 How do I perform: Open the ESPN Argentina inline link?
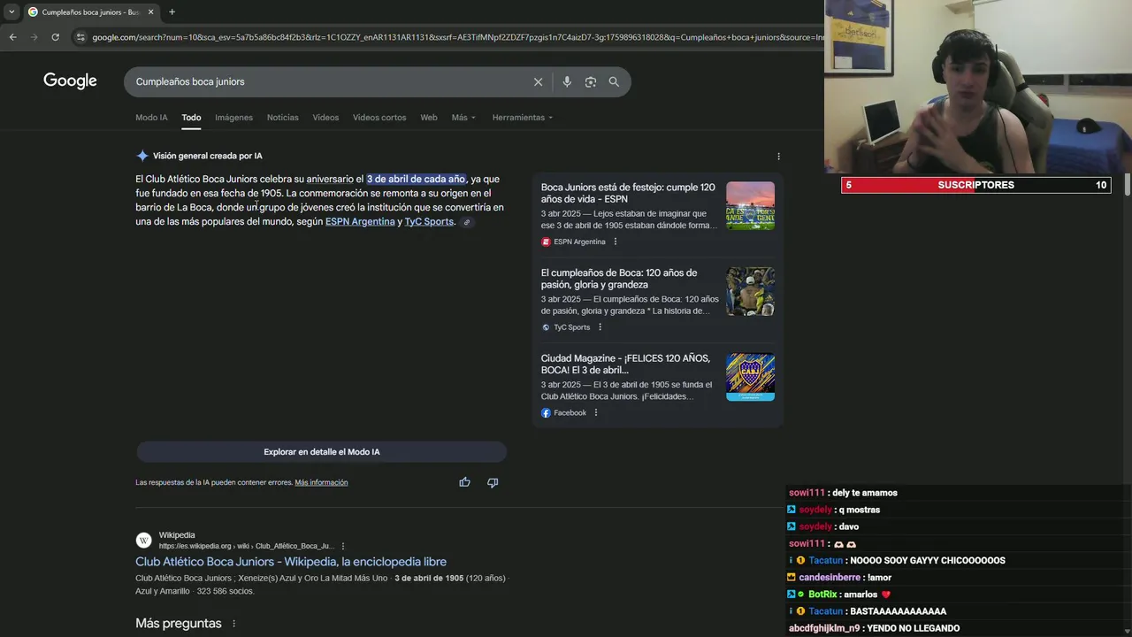[x=360, y=221]
